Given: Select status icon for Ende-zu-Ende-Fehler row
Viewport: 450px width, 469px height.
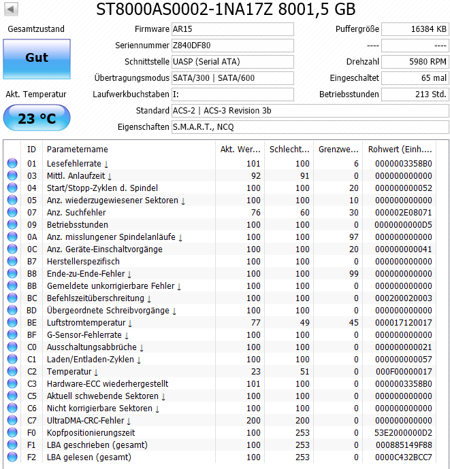Looking at the screenshot, I should pos(12,273).
